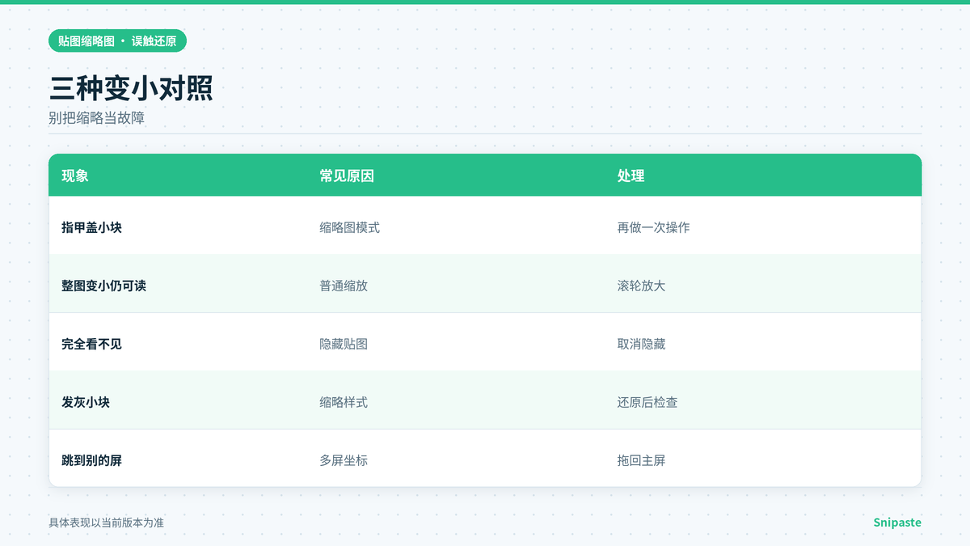The width and height of the screenshot is (970, 546).
Task: Select the 跳到别的屏 cell
Action: 91,460
